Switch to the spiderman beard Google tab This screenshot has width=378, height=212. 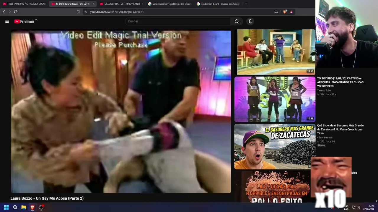tap(218, 4)
